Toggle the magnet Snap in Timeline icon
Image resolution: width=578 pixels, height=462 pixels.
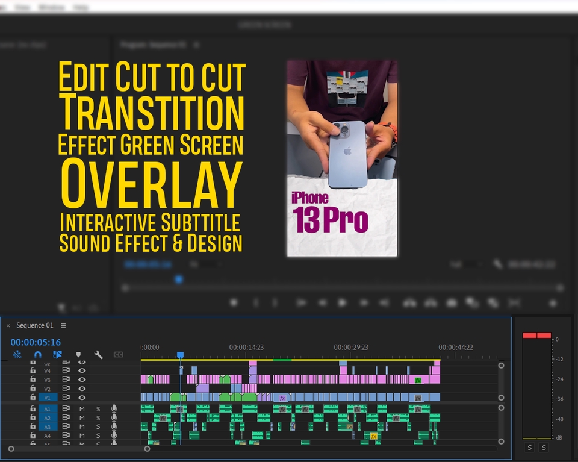pyautogui.click(x=37, y=355)
